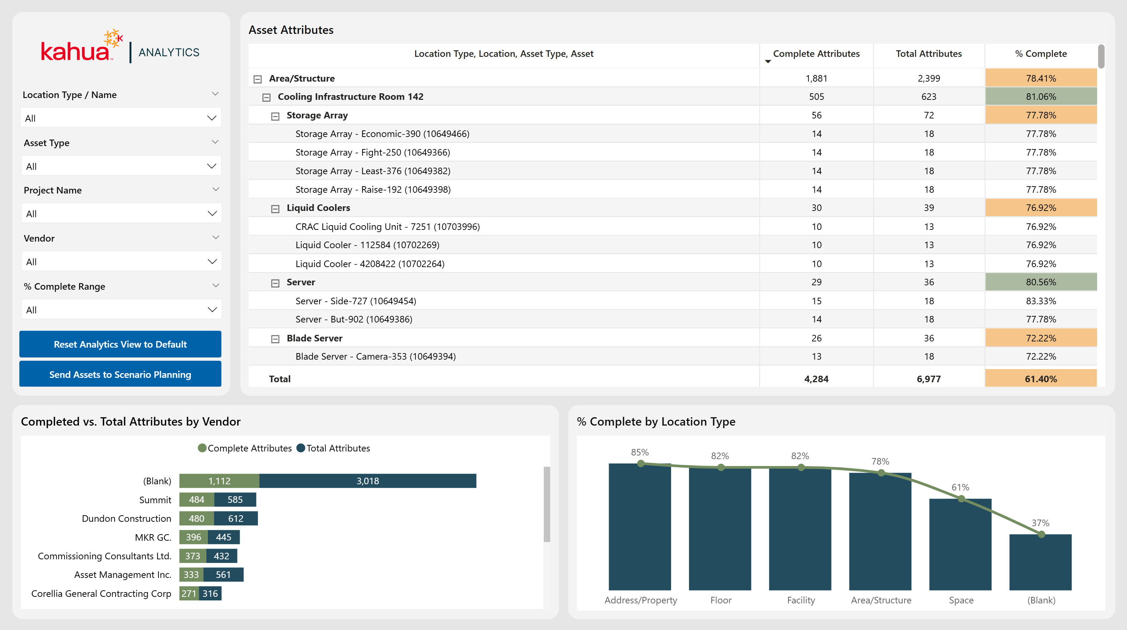This screenshot has width=1127, height=630.
Task: Collapse the Location Type / Name slicer header
Action: (x=215, y=94)
